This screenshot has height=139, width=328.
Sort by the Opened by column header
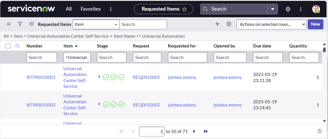pyautogui.click(x=224, y=46)
